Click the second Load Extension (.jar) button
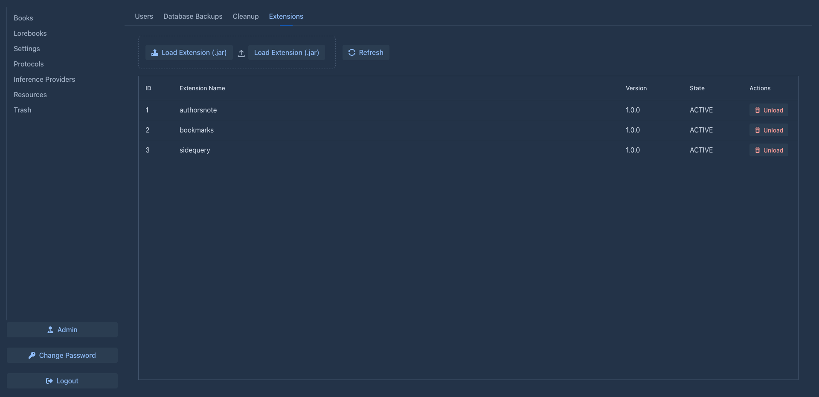The image size is (819, 397). 287,52
